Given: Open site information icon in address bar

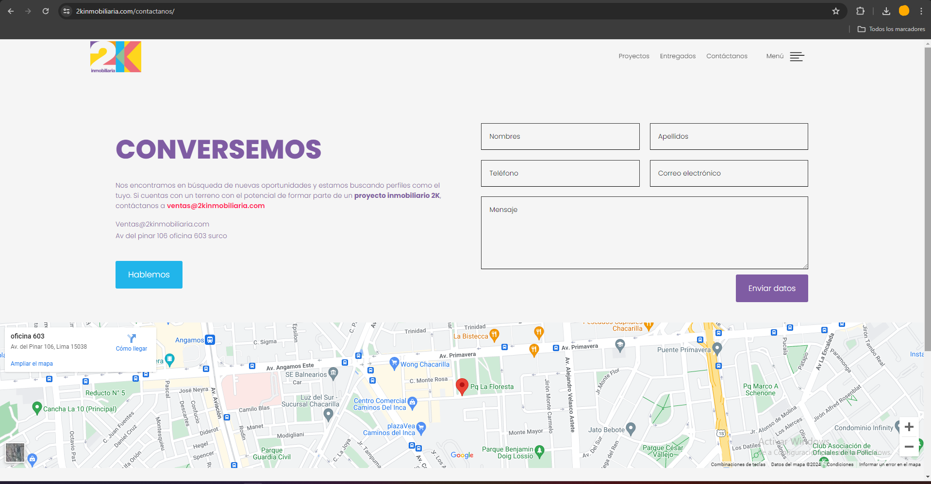Looking at the screenshot, I should 67,11.
